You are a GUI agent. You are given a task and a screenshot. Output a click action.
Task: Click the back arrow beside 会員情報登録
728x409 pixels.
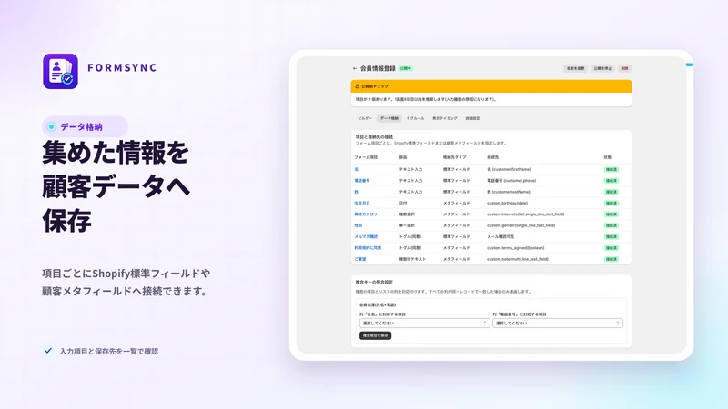tap(355, 69)
